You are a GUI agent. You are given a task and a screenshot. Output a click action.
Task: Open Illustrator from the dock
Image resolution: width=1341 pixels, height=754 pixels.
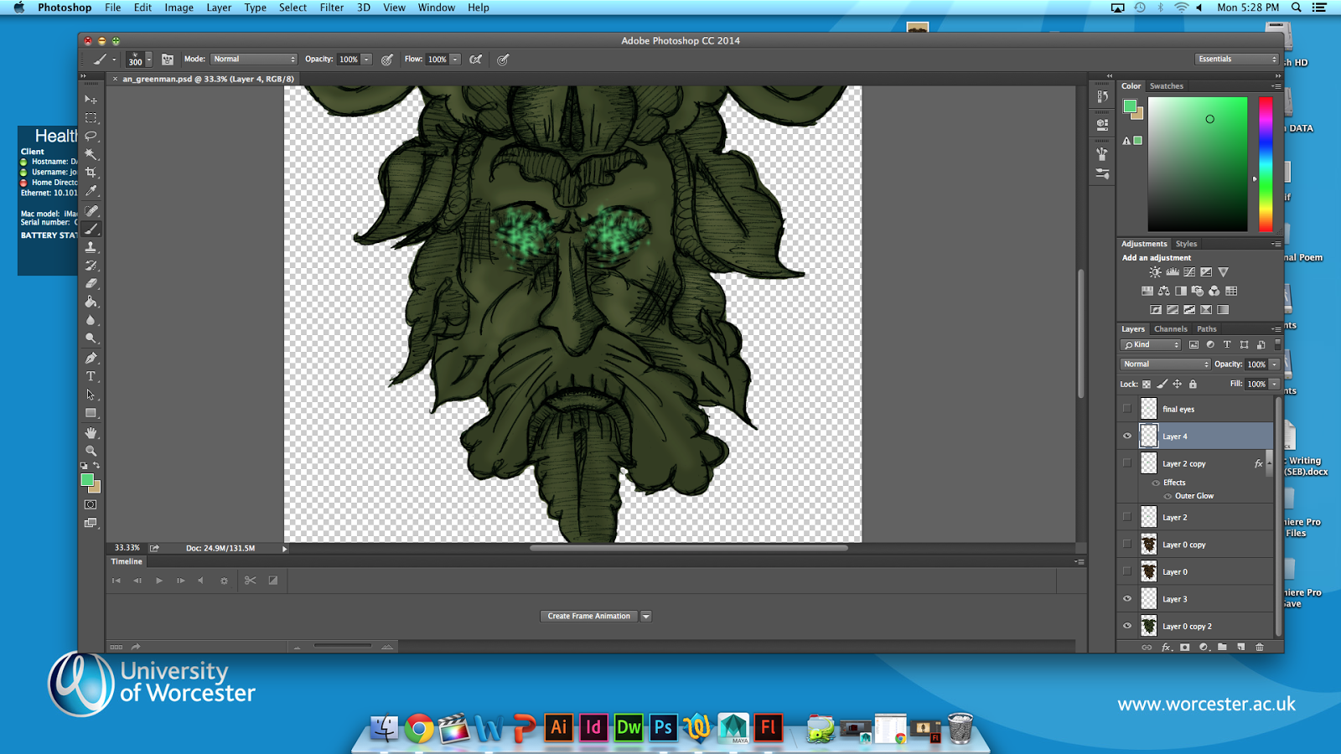click(x=558, y=727)
